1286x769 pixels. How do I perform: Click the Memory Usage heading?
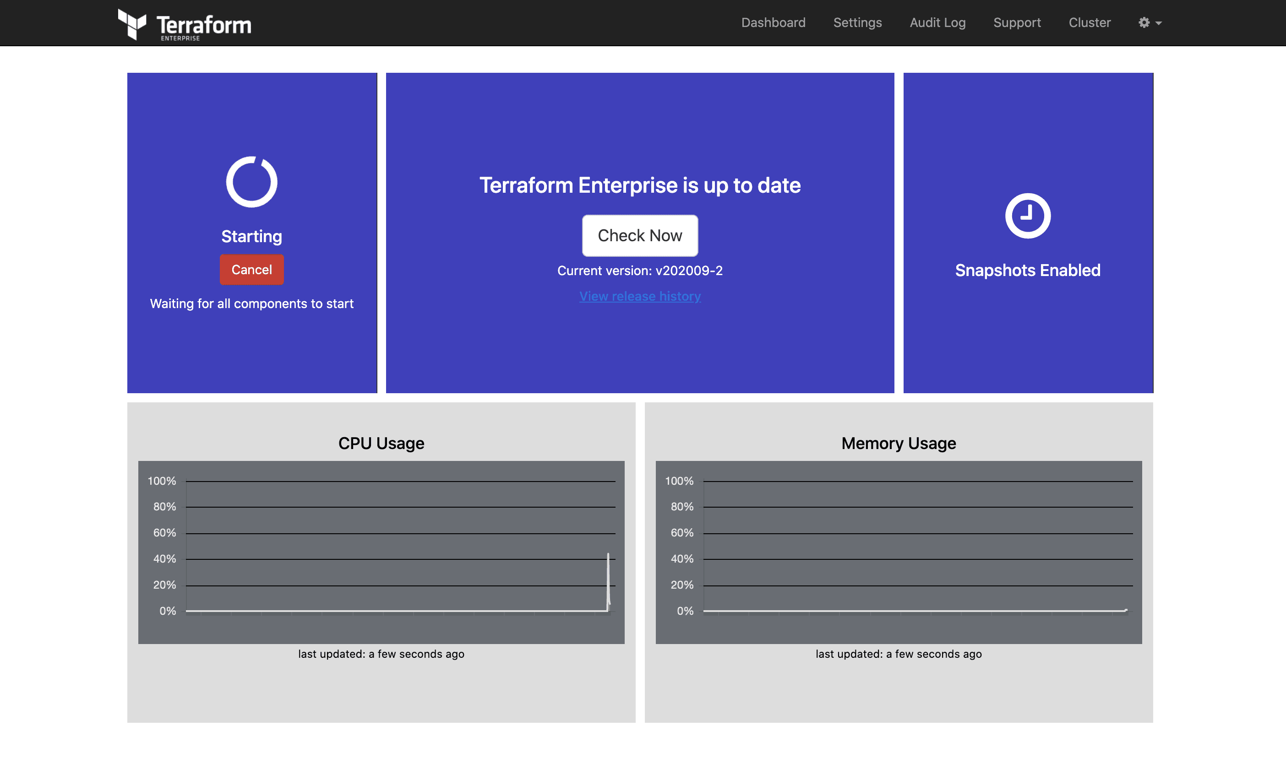[898, 444]
